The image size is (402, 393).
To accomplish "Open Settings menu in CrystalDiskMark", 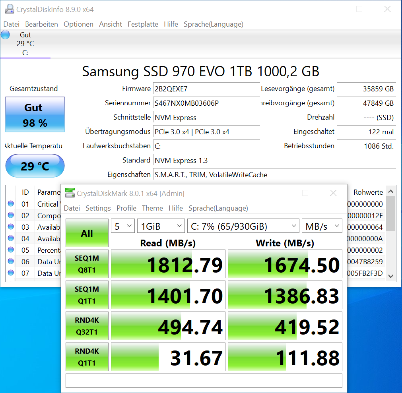I will [98, 208].
